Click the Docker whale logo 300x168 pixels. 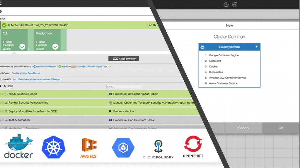tap(18, 146)
